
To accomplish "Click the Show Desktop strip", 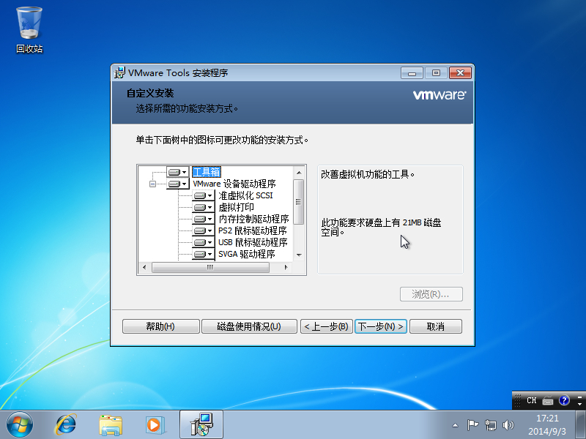I will click(x=581, y=425).
